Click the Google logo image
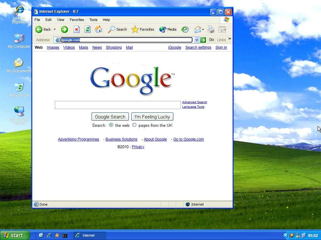This screenshot has height=240, width=321. (x=132, y=81)
